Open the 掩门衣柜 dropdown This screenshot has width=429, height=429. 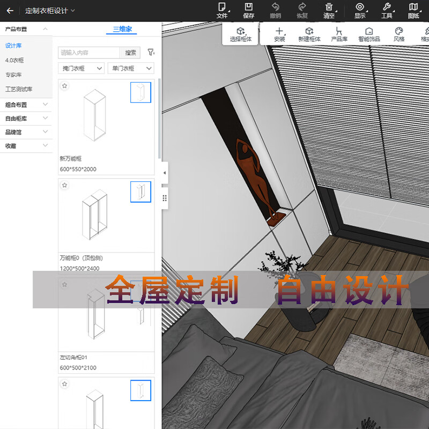[x=81, y=68]
